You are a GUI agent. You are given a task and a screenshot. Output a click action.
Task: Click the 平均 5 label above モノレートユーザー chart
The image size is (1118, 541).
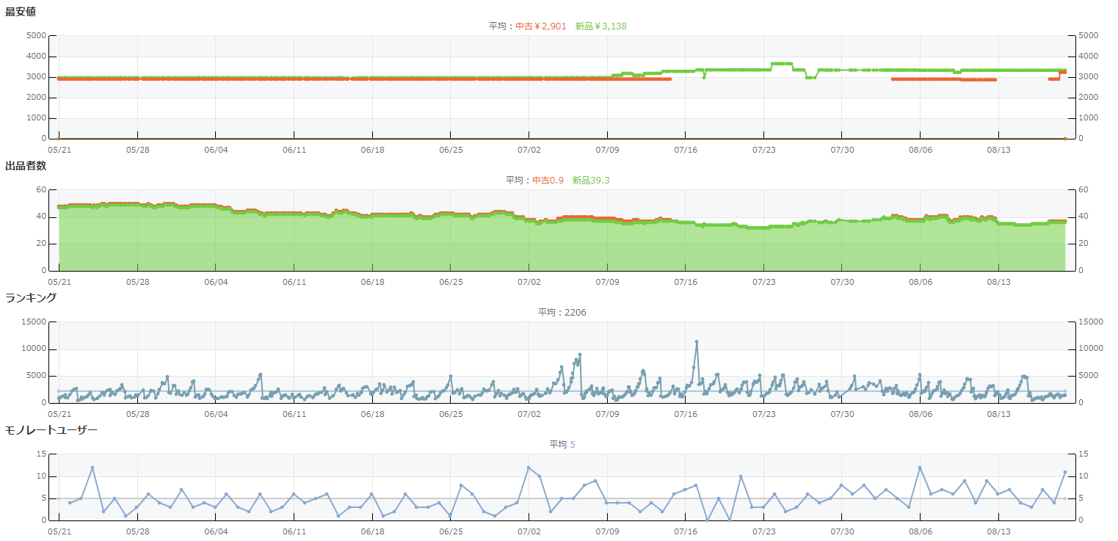562,445
